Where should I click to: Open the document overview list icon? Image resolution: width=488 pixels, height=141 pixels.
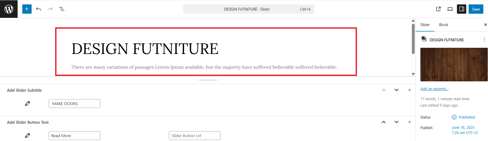click(x=62, y=9)
